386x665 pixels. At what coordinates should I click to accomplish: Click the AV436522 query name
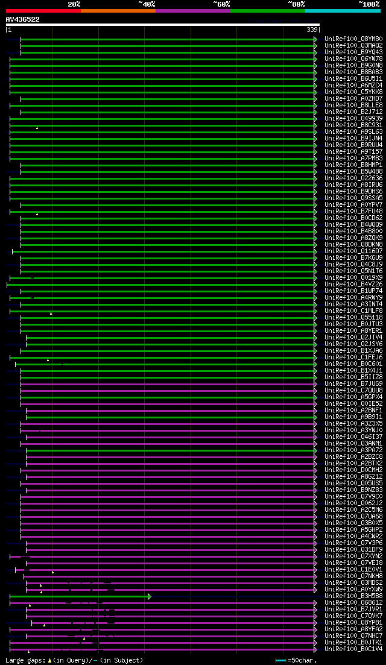tap(22, 19)
